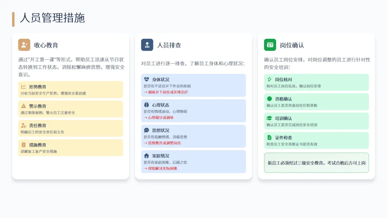Image resolution: width=387 pixels, height=218 pixels.
Task: Click the red 帮助解决实际困难 text
Action: (162, 168)
